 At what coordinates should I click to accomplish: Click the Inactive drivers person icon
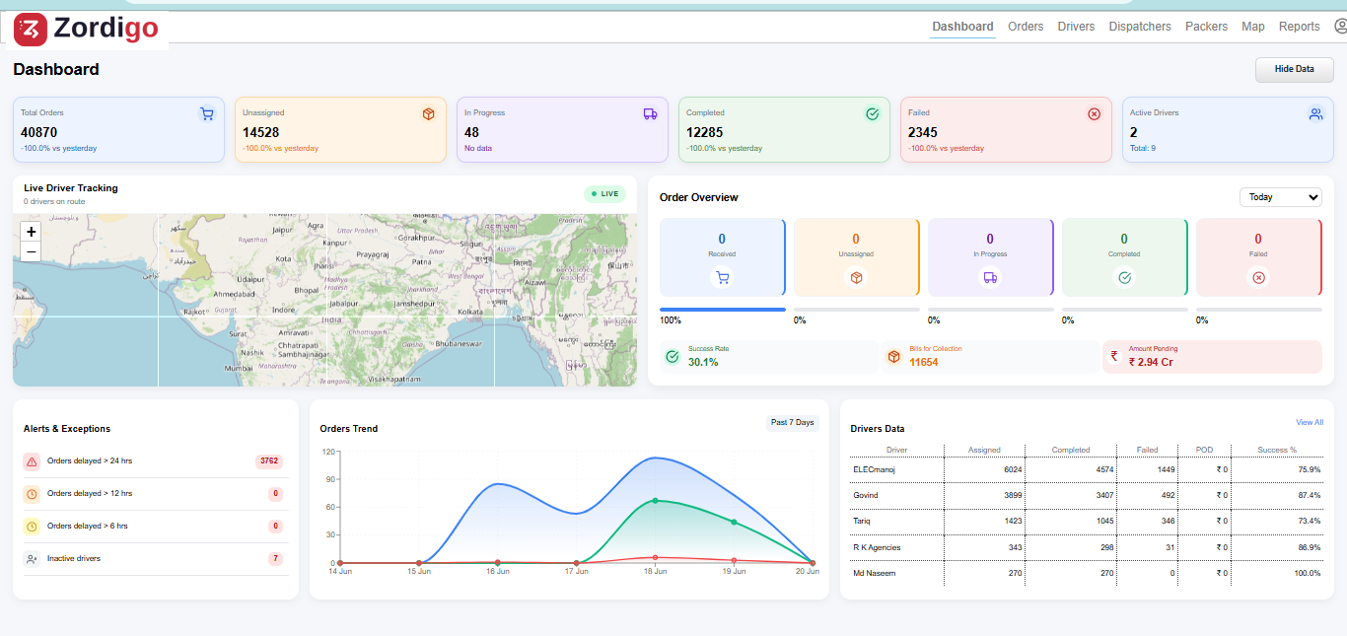pos(32,559)
